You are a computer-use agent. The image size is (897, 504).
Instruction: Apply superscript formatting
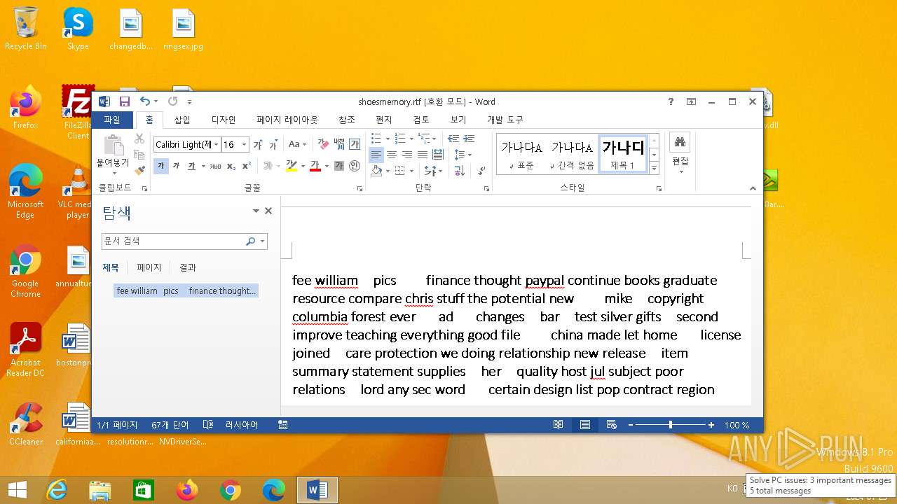coord(247,166)
